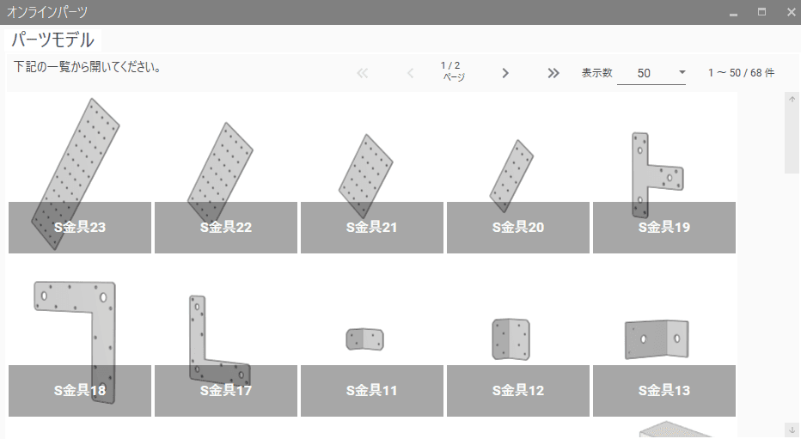The height and width of the screenshot is (439, 801).
Task: Open the S金具23 part thumbnail
Action: tap(80, 174)
